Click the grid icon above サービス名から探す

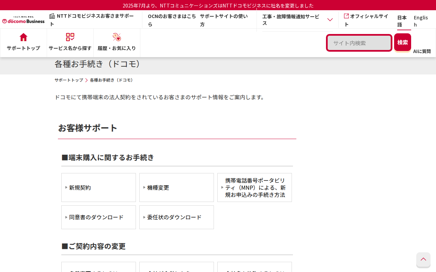click(70, 37)
